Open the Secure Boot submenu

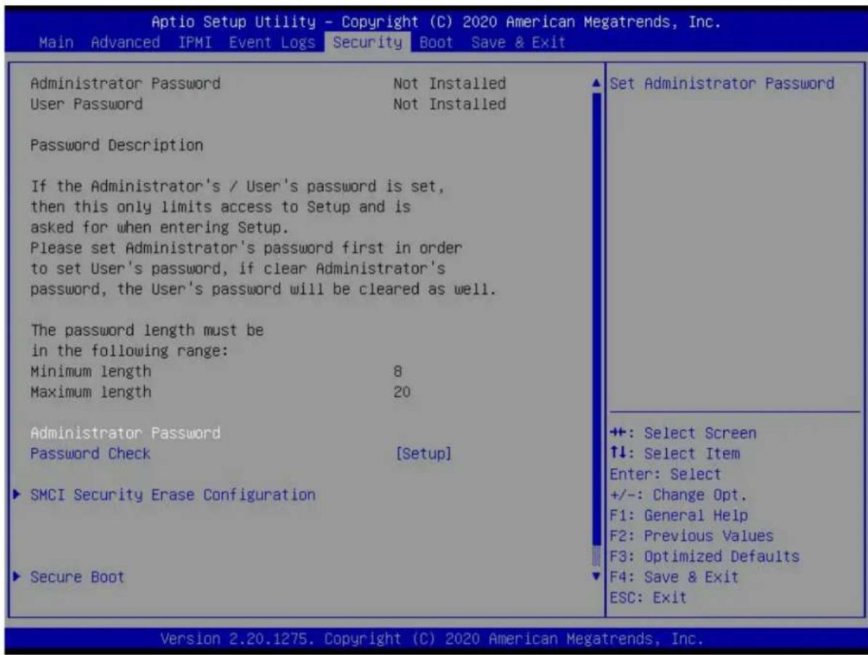pyautogui.click(x=77, y=577)
